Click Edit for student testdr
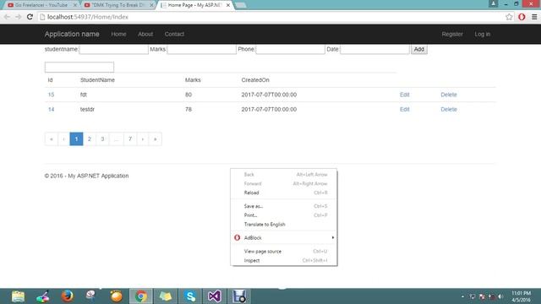 (404, 109)
